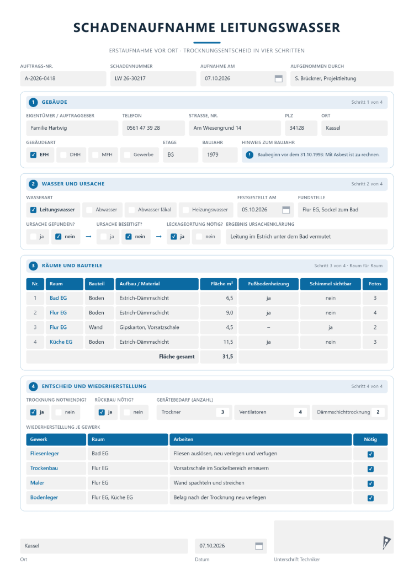The width and height of the screenshot is (414, 585).
Task: Open the Fliesenleger trade link
Action: pos(44,454)
